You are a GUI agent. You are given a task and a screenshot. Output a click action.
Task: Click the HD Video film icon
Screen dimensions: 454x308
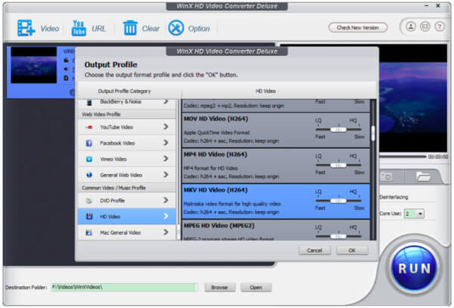coord(89,217)
